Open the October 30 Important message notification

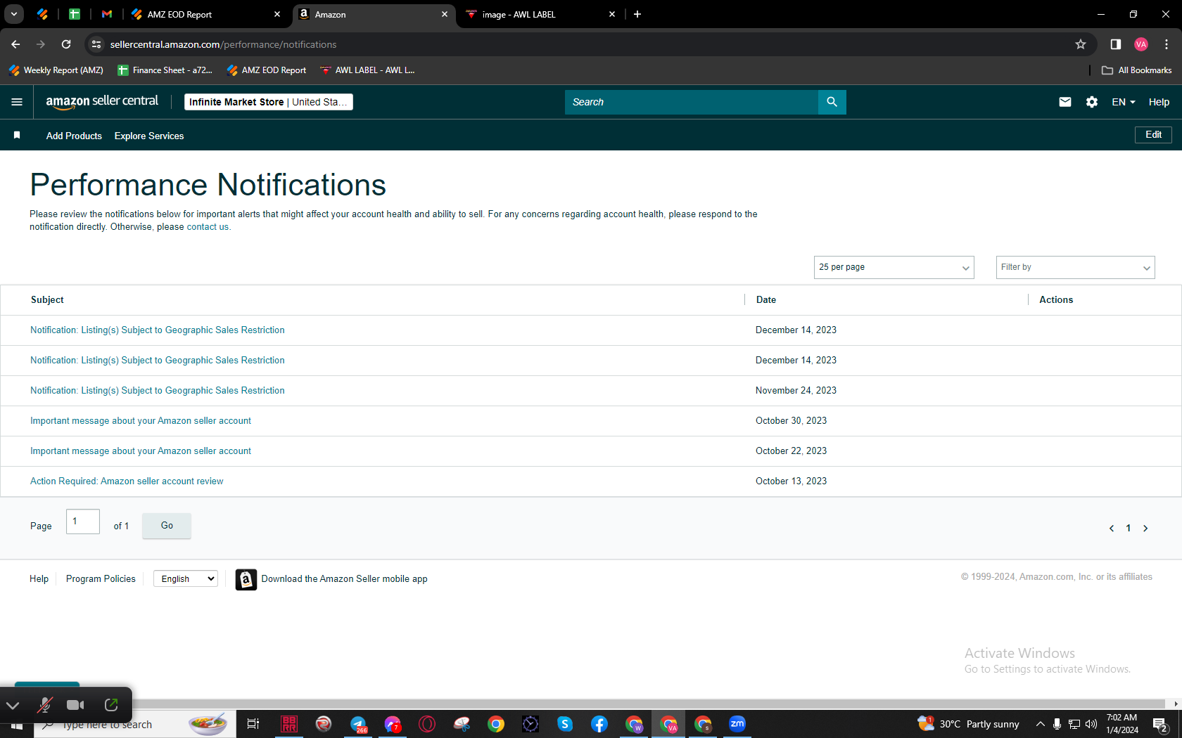(x=141, y=421)
